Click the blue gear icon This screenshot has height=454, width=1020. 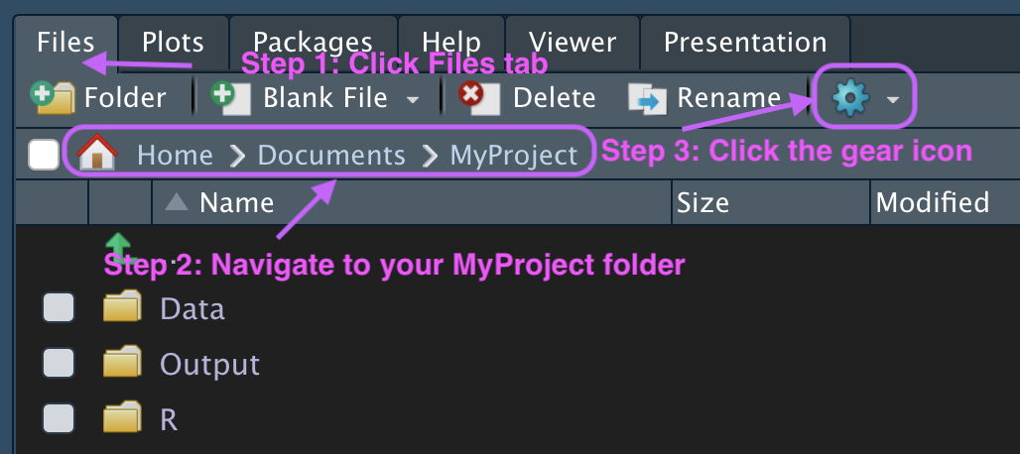(x=850, y=98)
